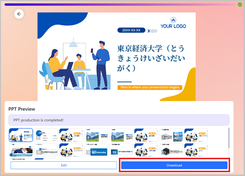Click the back arrow button
This screenshot has width=245, height=176.
pos(19,14)
